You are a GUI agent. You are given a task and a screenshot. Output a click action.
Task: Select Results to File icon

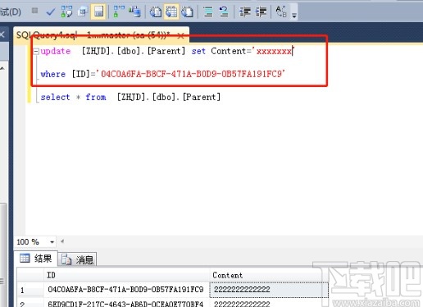point(188,11)
